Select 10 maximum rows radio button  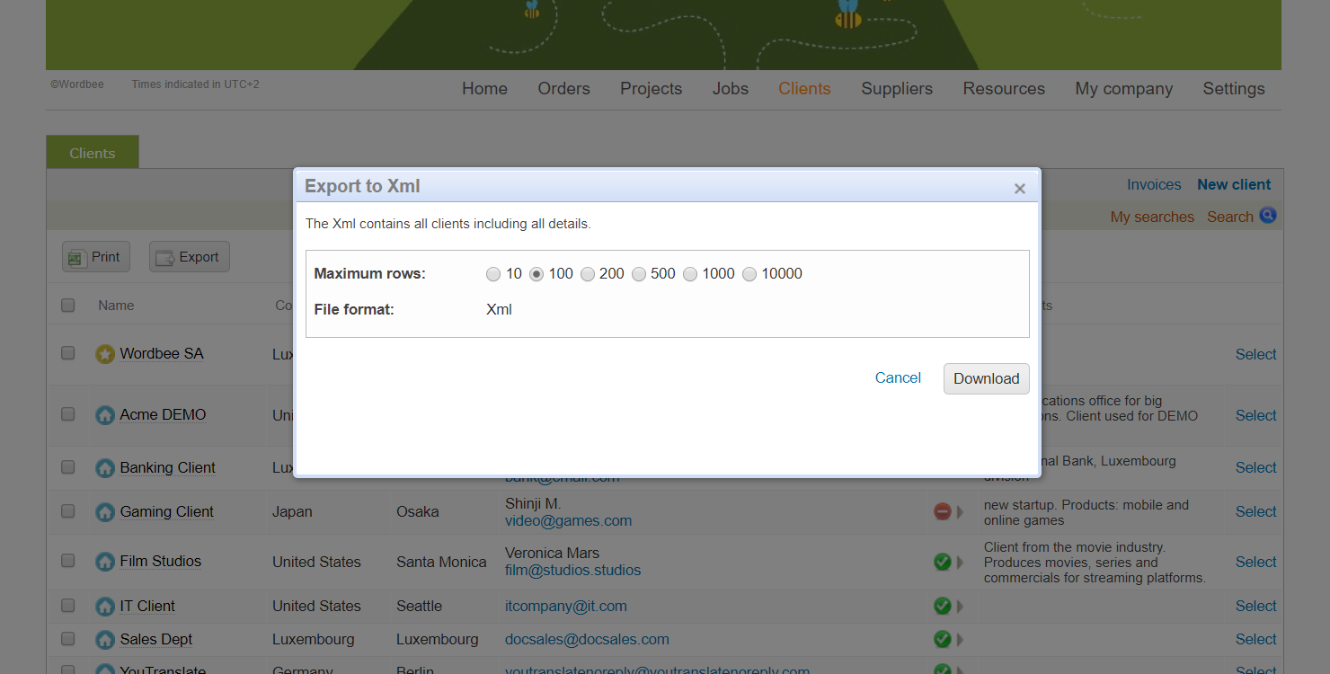point(493,274)
